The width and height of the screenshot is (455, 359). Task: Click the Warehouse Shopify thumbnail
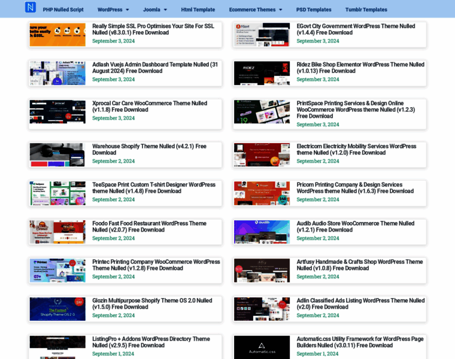(x=57, y=154)
